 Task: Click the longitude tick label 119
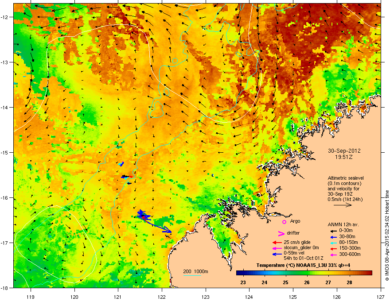pos(31,297)
